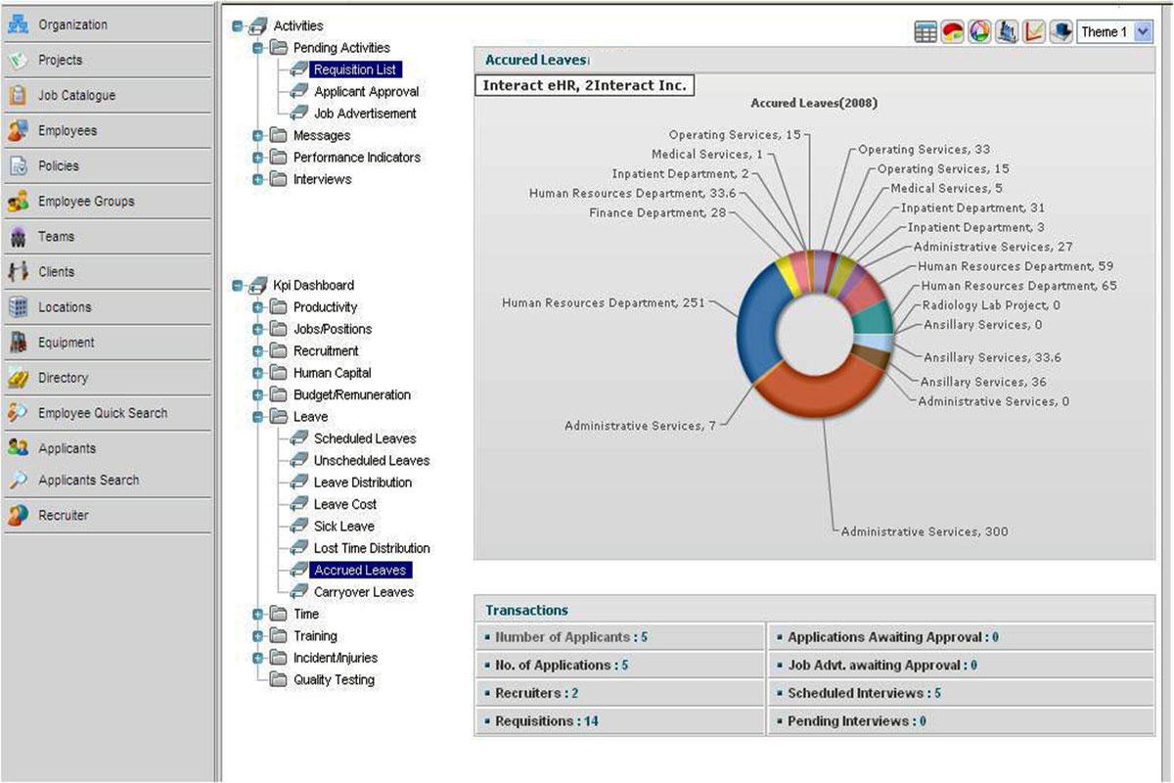Click the Policies sidebar icon
The width and height of the screenshot is (1174, 783).
click(x=18, y=165)
